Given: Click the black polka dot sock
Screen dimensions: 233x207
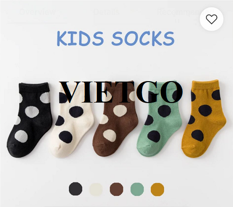Looking at the screenshot, I should [29, 120].
